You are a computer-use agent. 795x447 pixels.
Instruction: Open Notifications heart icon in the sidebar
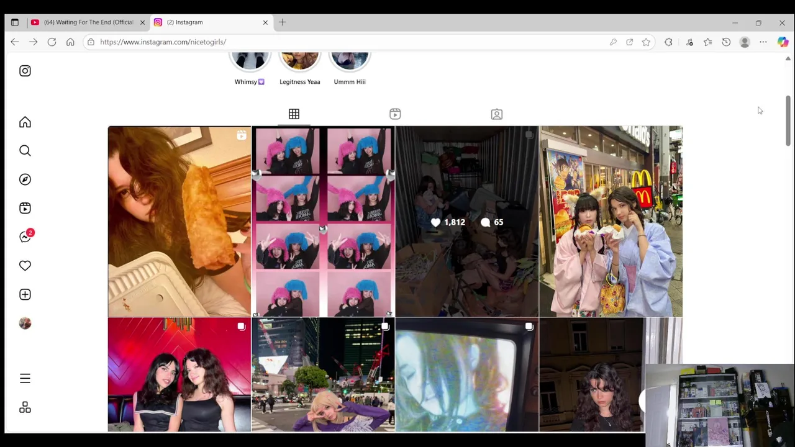click(x=25, y=266)
